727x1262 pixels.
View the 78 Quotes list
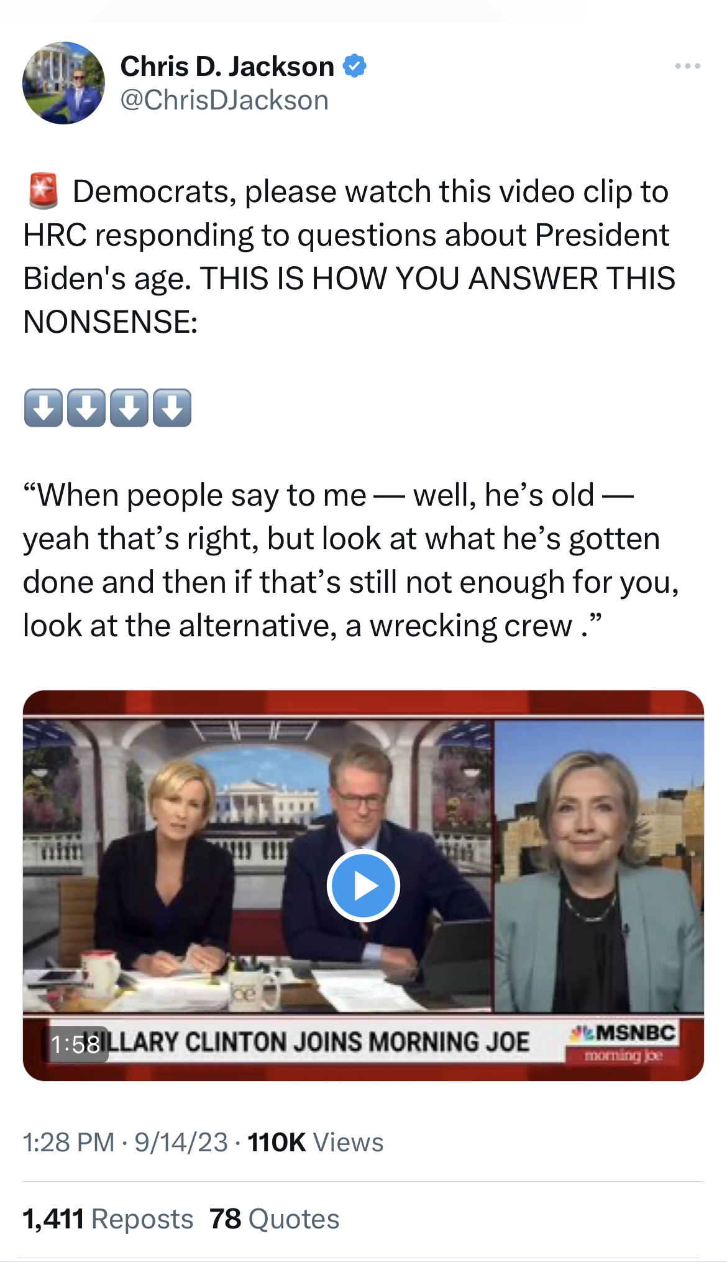click(274, 1218)
